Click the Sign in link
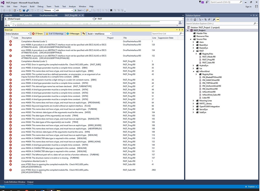261x191 pixels. pos(249,7)
